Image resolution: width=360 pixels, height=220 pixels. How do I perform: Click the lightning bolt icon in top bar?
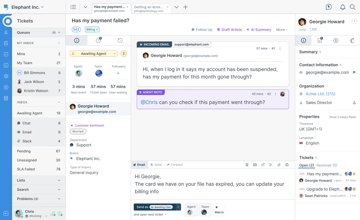click(329, 7)
